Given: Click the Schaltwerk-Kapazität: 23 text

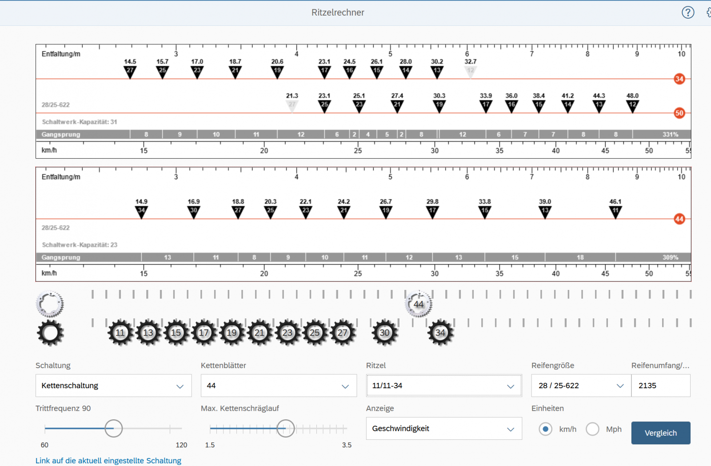Looking at the screenshot, I should (80, 245).
